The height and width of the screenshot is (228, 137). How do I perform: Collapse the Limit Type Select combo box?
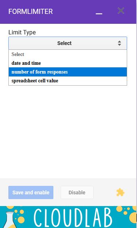68,43
